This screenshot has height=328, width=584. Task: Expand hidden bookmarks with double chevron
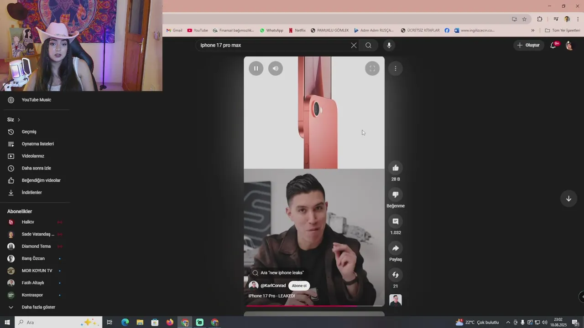[532, 31]
